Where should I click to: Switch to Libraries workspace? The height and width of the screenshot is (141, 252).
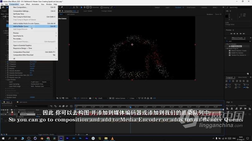(204, 7)
